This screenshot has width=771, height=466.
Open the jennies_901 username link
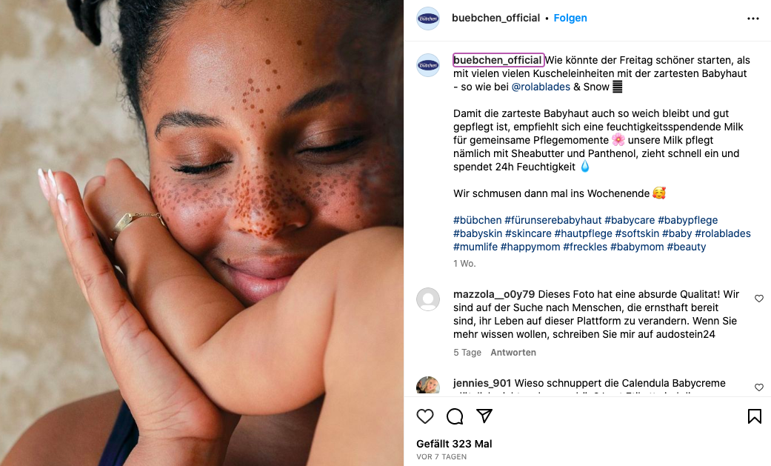[482, 383]
